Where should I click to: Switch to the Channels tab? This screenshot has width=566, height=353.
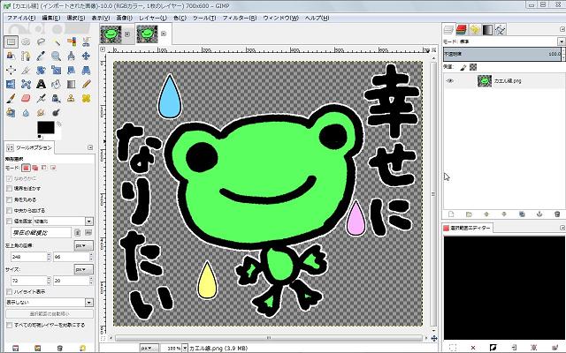(x=462, y=30)
